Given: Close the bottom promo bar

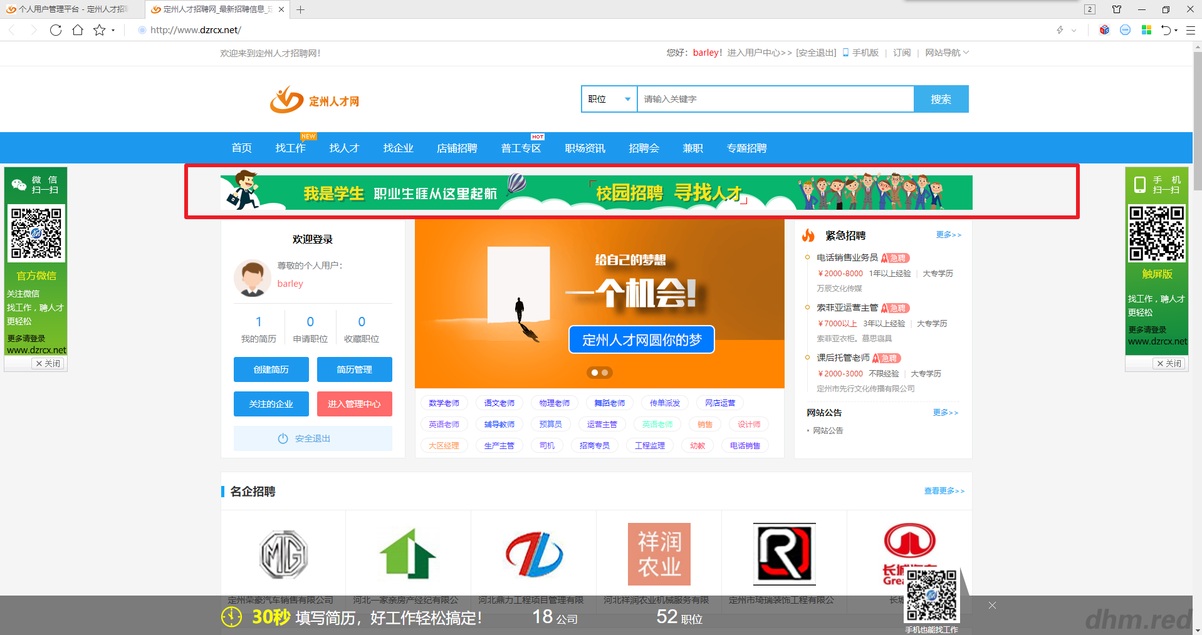Looking at the screenshot, I should [x=992, y=605].
